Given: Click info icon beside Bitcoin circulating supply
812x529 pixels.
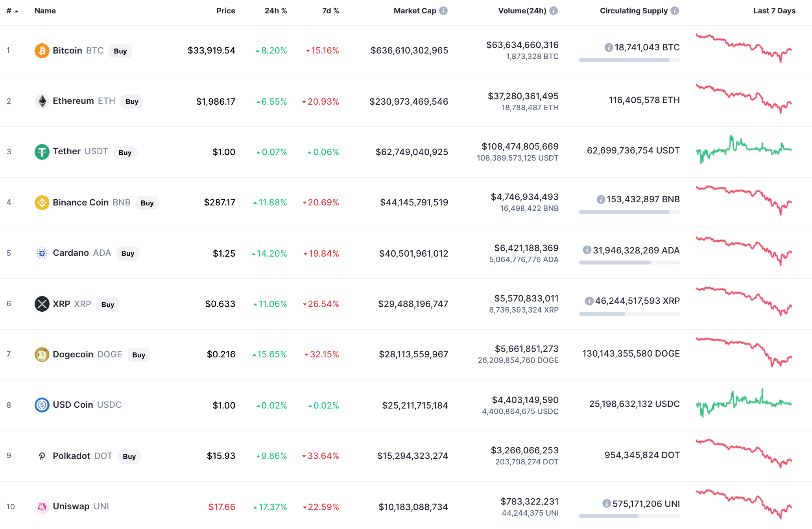Looking at the screenshot, I should click(x=609, y=48).
